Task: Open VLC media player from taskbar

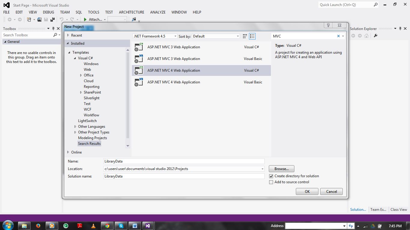Action: coord(93,226)
